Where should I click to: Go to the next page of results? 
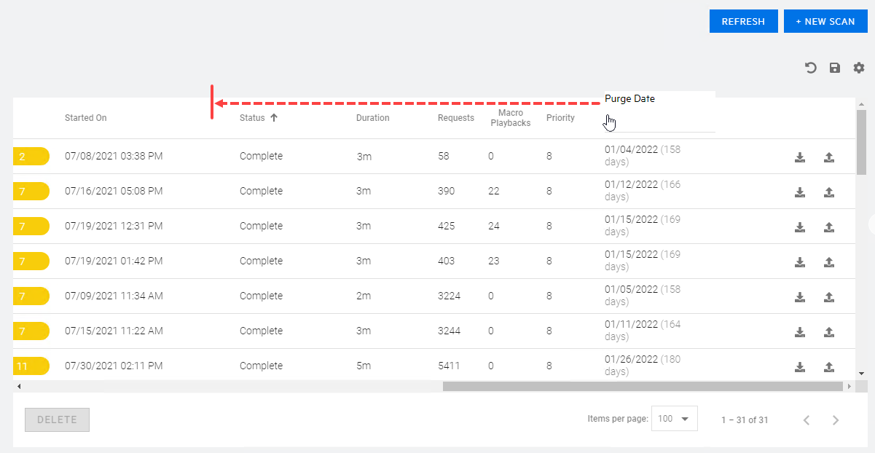click(836, 419)
